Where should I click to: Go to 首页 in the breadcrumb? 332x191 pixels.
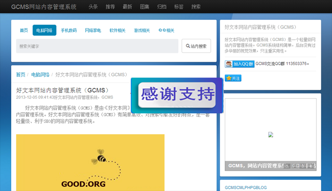tap(20, 75)
